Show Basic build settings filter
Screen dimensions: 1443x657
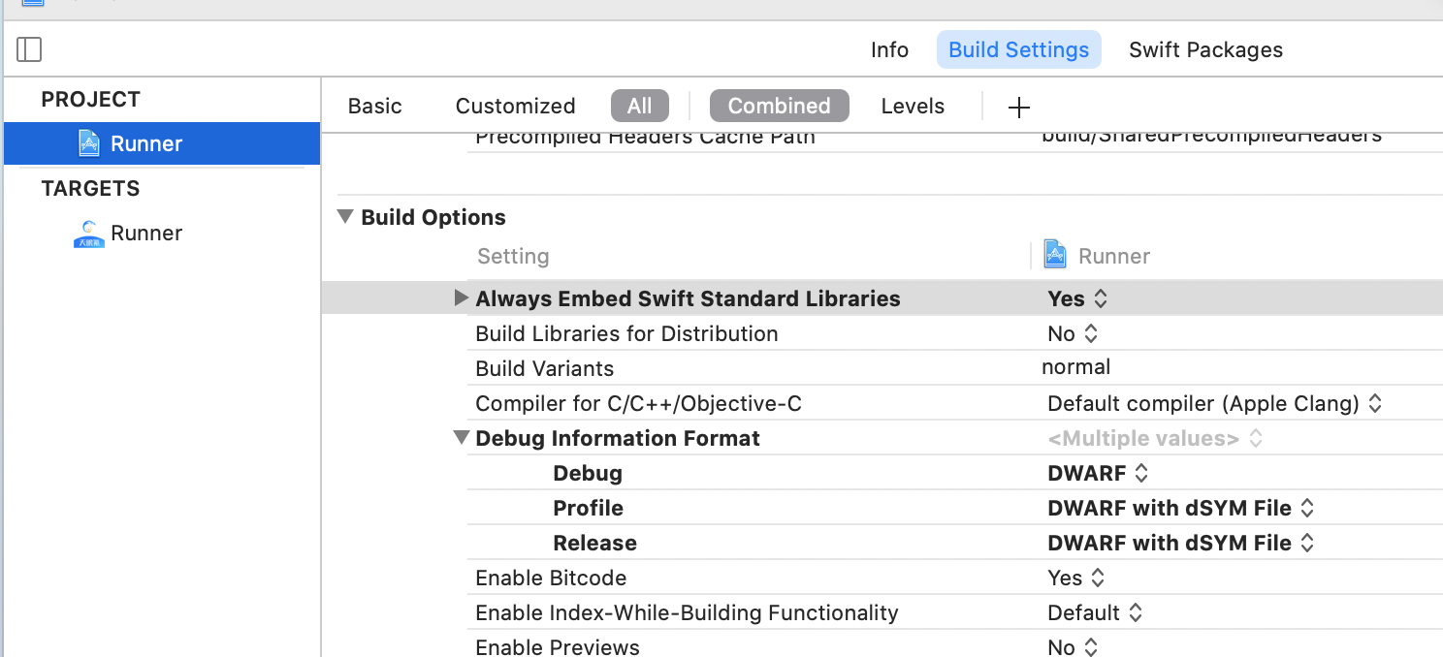(x=374, y=107)
